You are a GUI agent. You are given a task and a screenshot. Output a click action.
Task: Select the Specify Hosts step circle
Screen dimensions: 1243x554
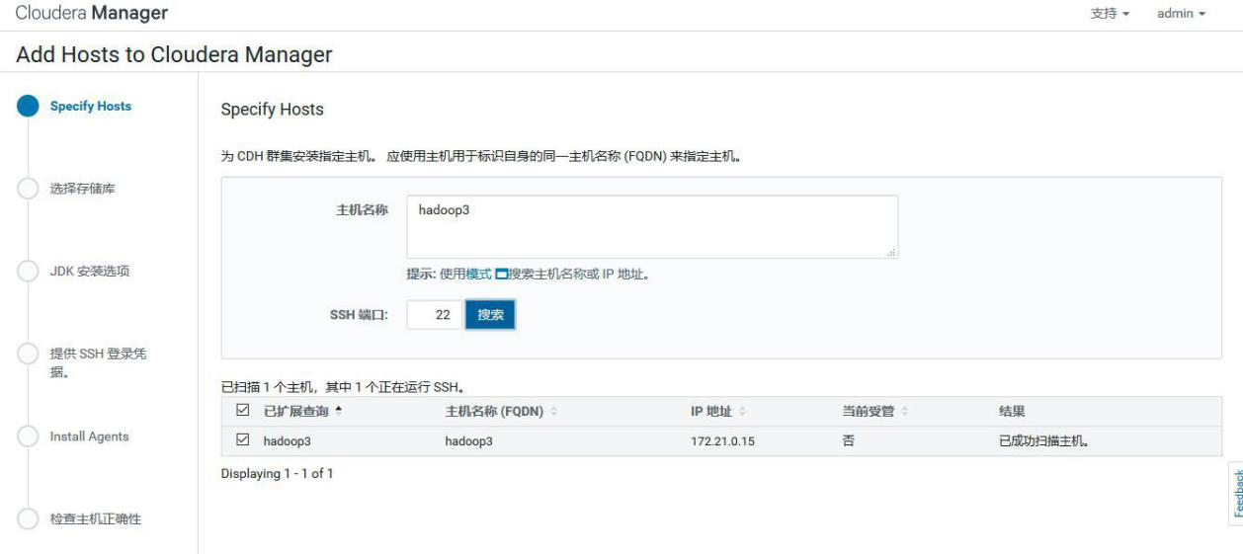29,107
